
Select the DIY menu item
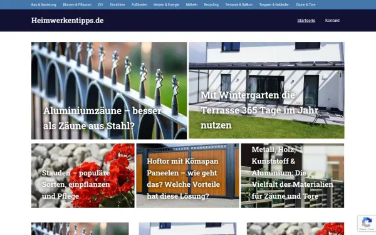point(100,4)
